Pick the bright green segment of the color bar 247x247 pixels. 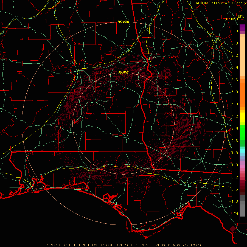[x=242, y=132]
